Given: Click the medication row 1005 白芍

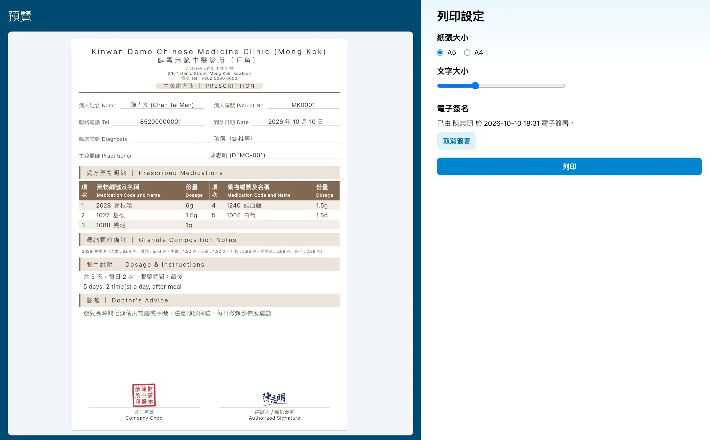Looking at the screenshot, I should [241, 215].
